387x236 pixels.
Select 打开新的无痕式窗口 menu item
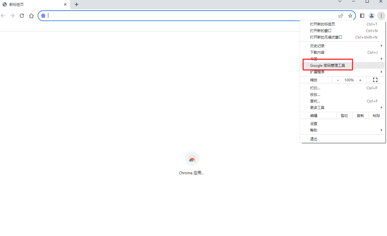[342, 37]
